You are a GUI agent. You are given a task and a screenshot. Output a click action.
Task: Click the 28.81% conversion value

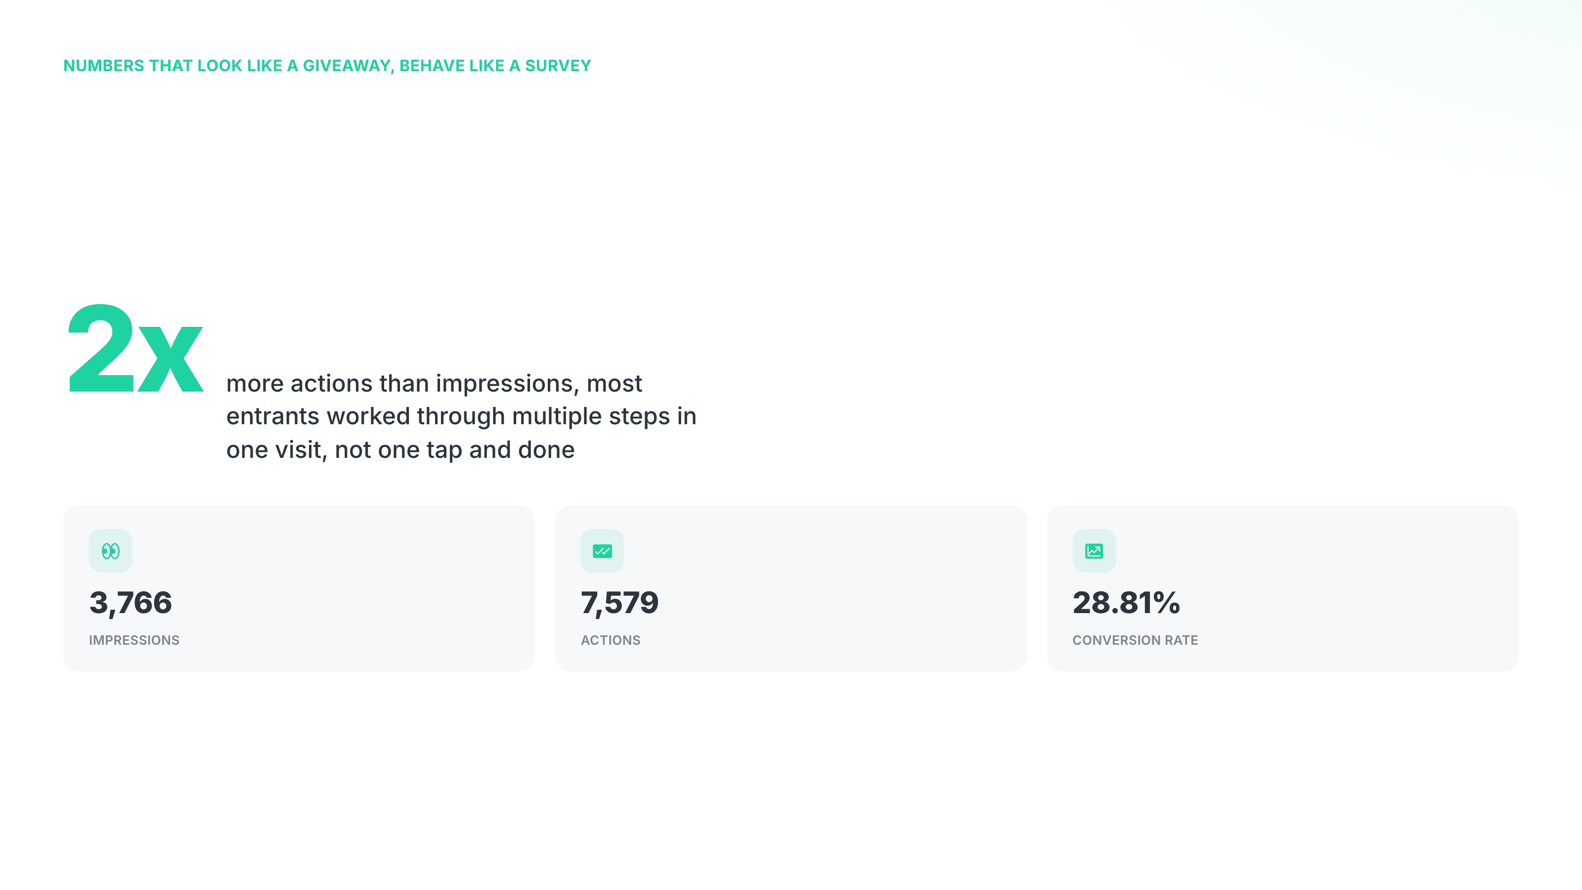click(x=1126, y=603)
